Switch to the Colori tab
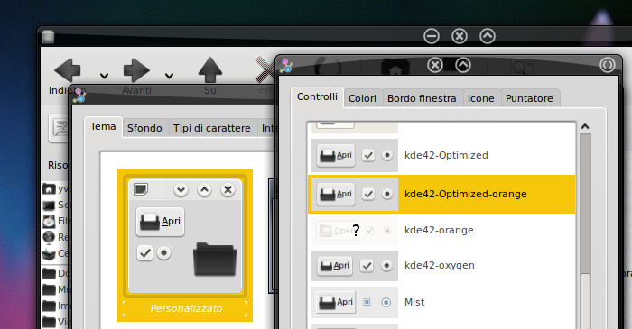The image size is (632, 329). pyautogui.click(x=362, y=98)
